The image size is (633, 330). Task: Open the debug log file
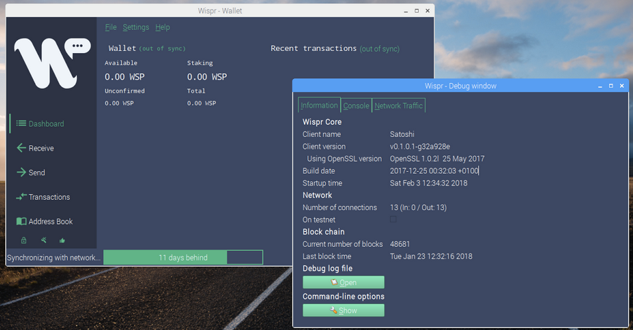point(344,282)
